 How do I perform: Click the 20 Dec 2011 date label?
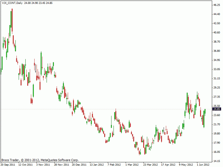coord(79,165)
